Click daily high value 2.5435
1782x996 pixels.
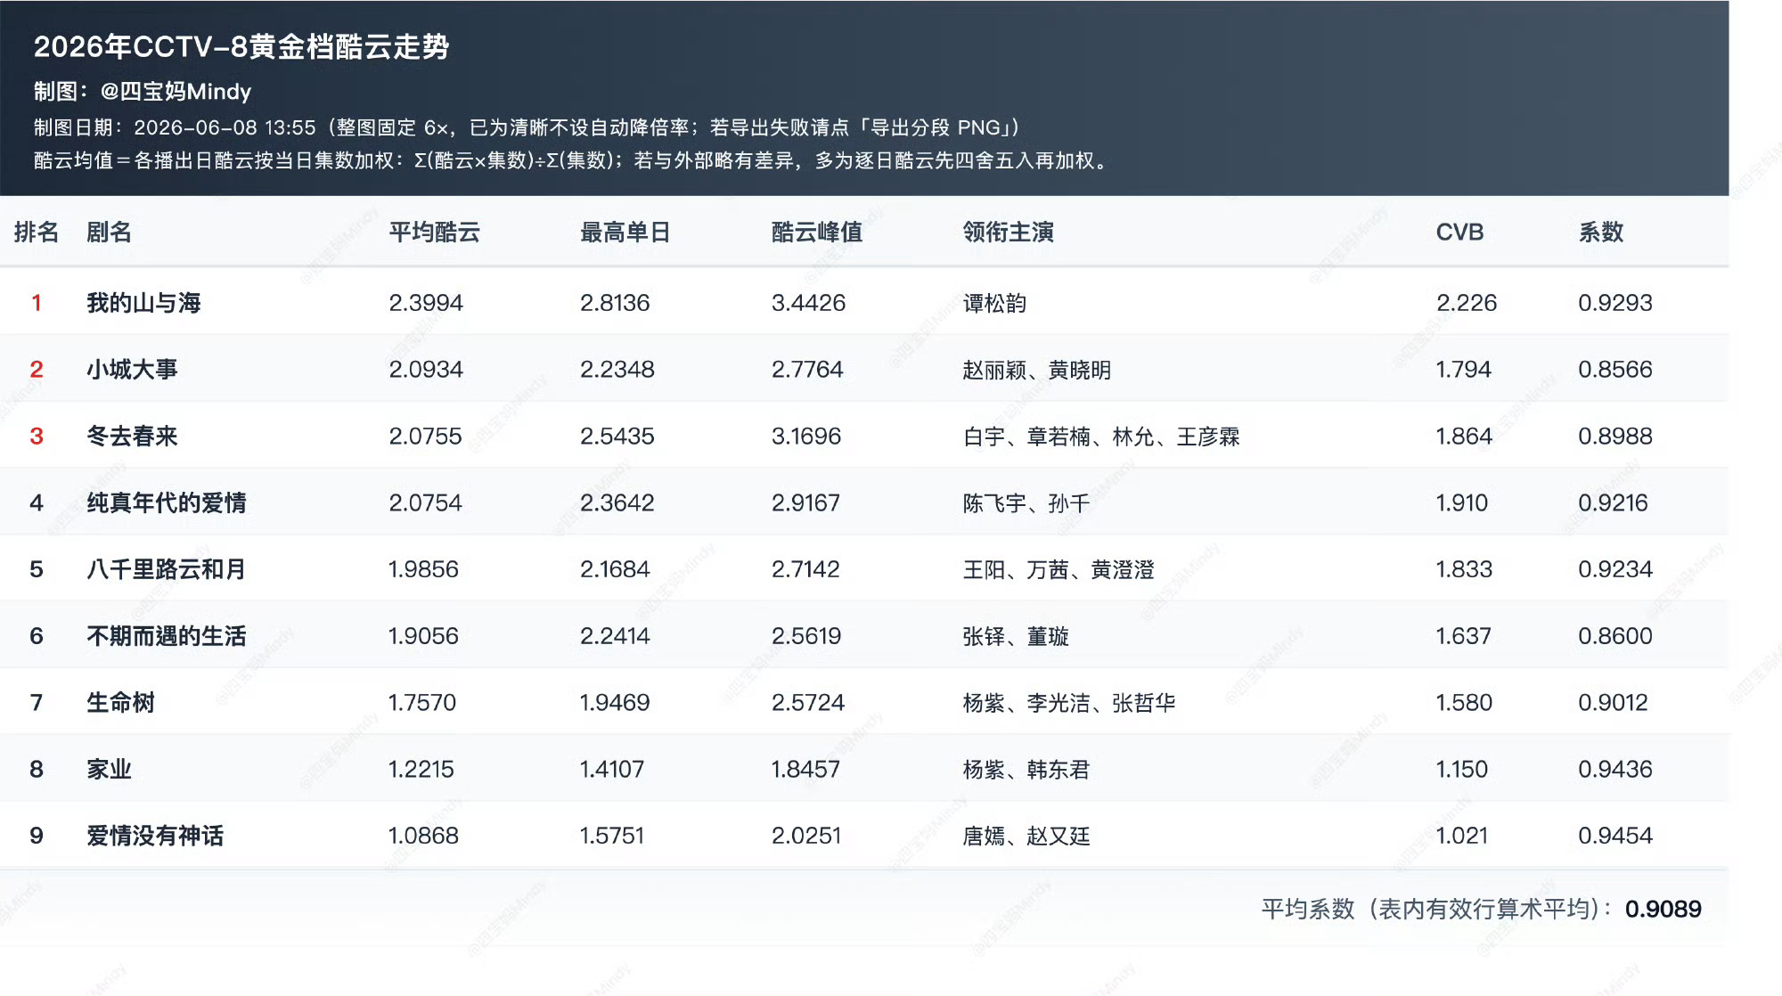pyautogui.click(x=617, y=437)
